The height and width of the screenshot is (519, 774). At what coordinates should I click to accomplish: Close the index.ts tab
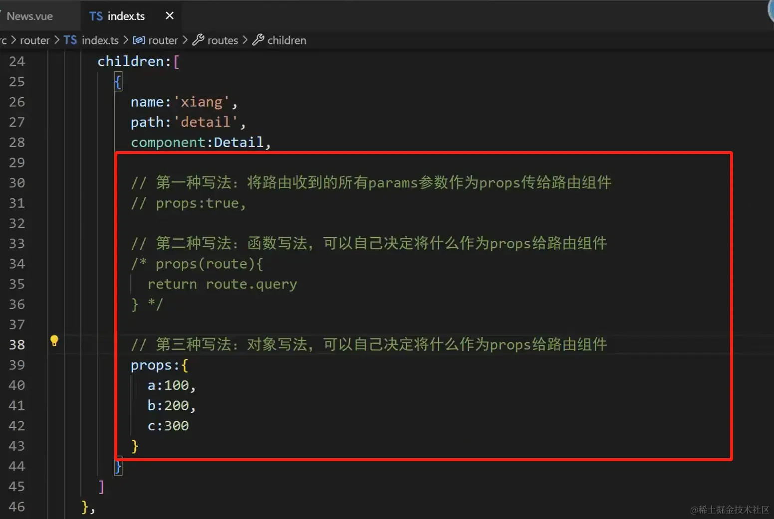click(x=170, y=15)
